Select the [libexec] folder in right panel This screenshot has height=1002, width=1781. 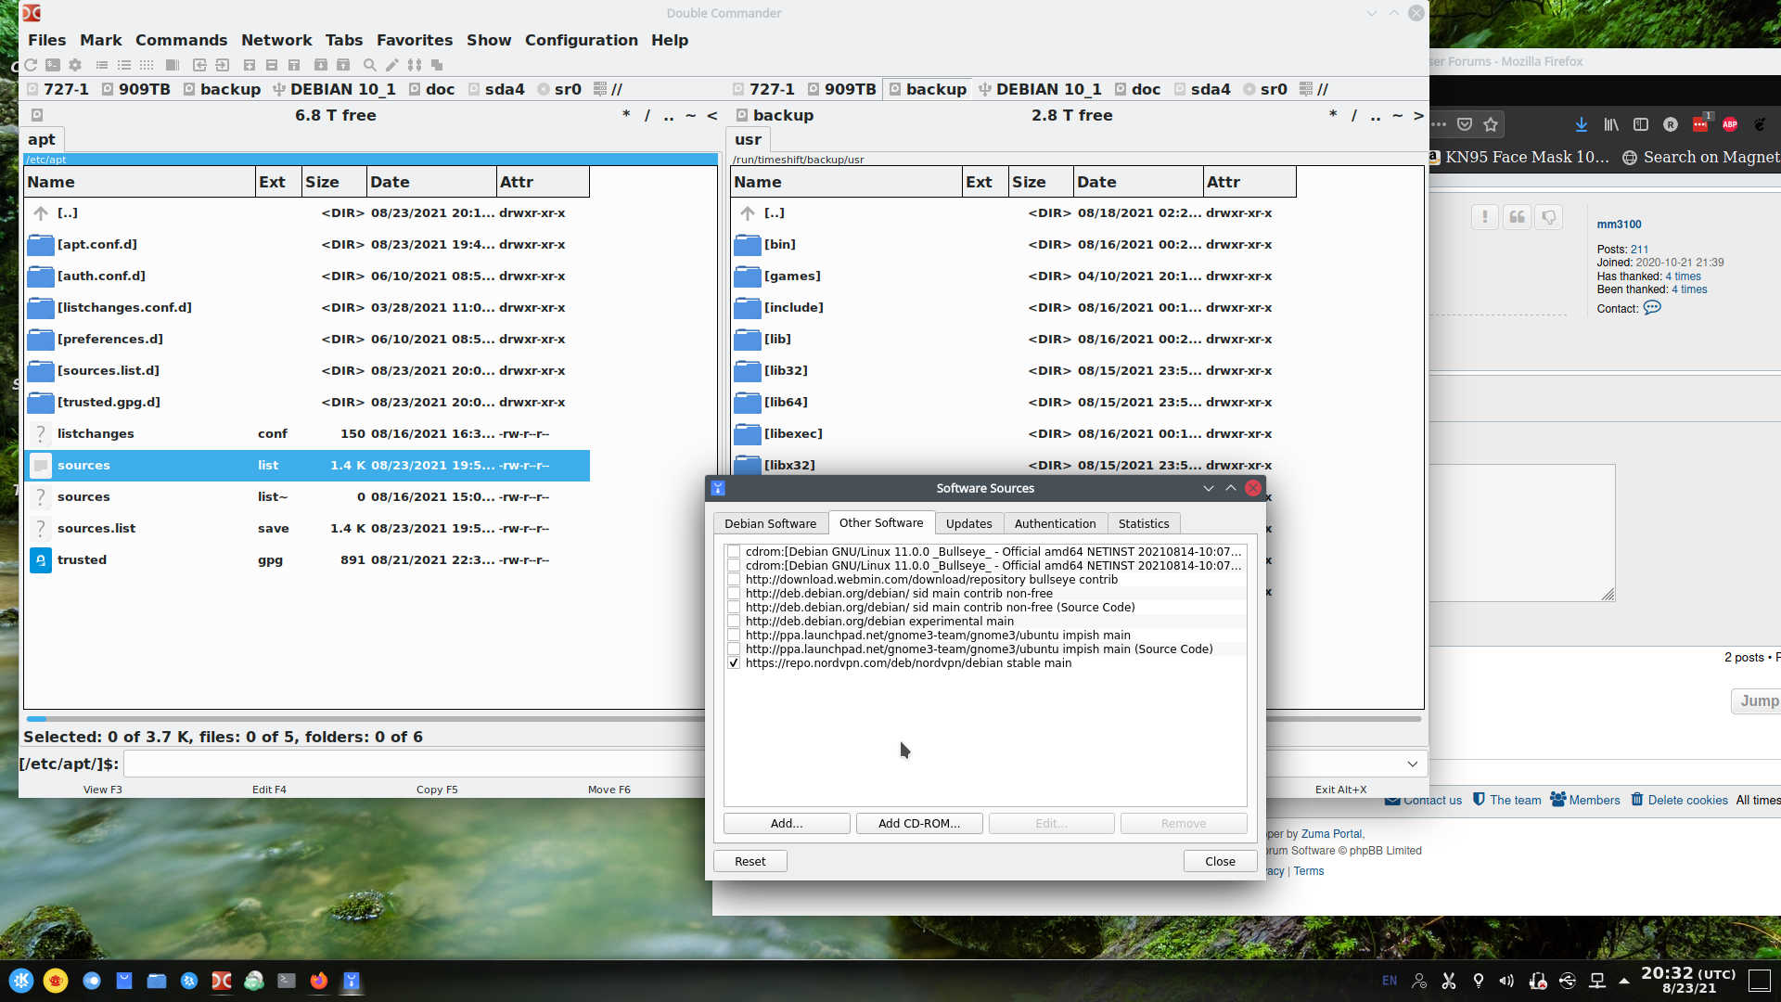(x=1013, y=433)
